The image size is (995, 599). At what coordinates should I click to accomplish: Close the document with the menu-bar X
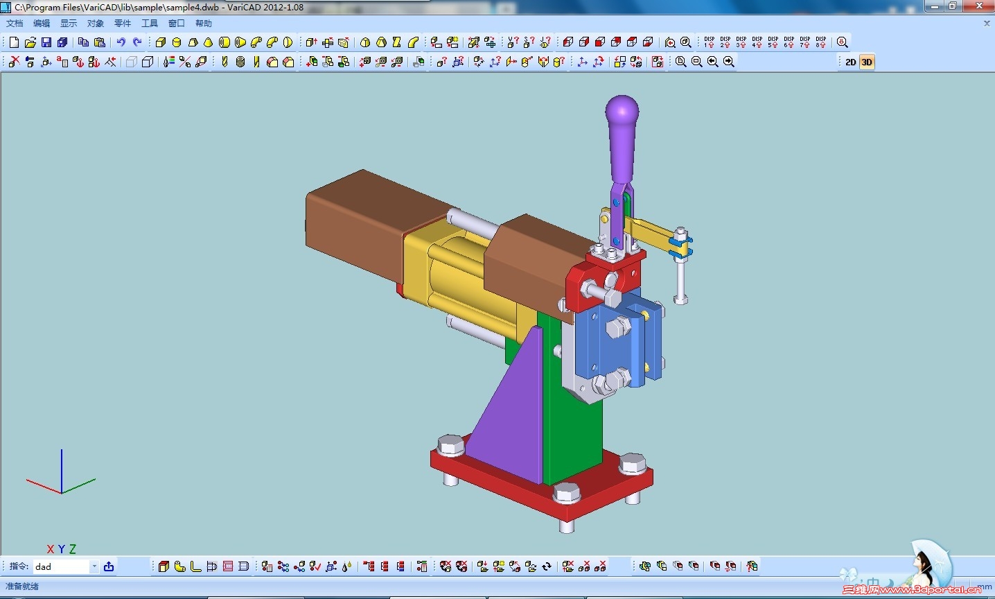987,24
